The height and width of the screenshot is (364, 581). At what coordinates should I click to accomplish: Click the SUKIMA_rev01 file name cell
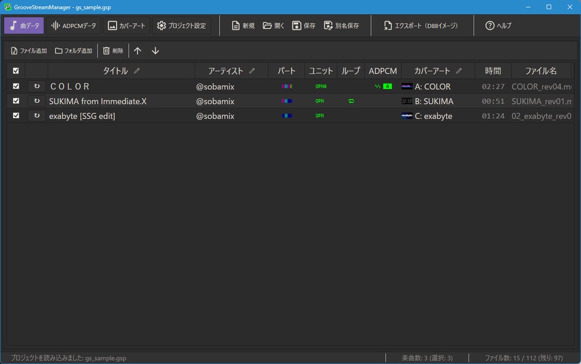(x=541, y=101)
